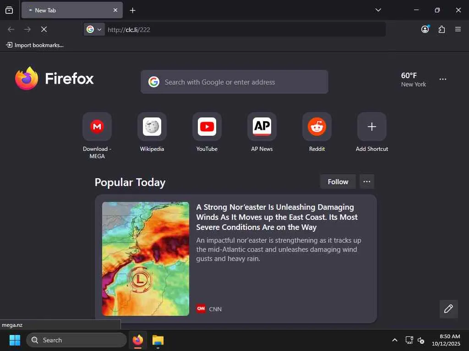Click the Google icon in search box
Viewport: 469px width, 351px height.
[x=154, y=82]
